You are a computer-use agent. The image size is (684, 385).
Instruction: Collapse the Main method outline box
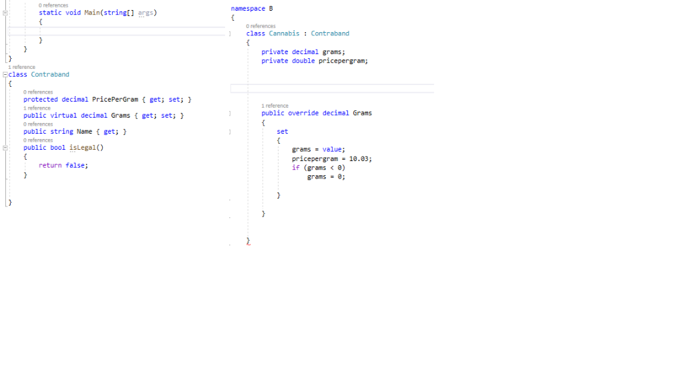(x=5, y=13)
